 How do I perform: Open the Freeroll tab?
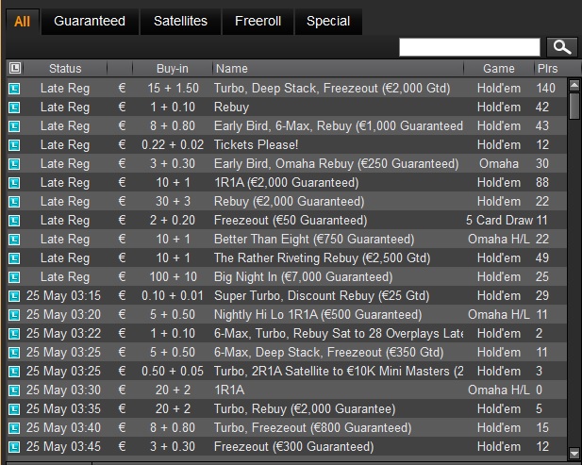click(258, 22)
